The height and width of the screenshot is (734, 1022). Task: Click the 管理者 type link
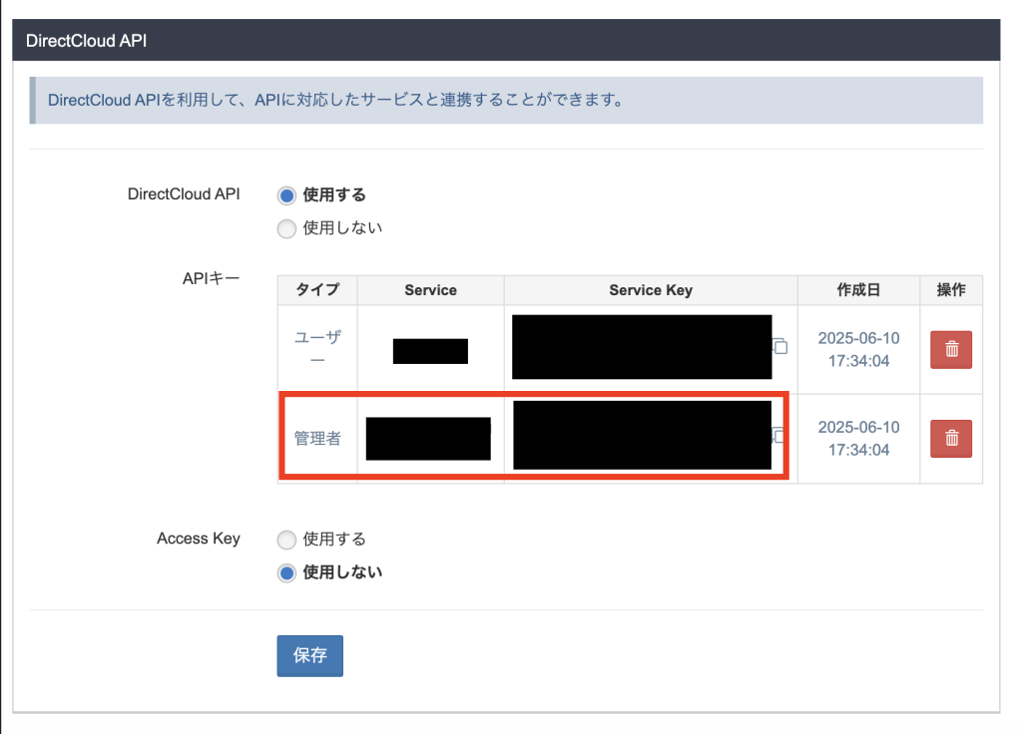[317, 438]
